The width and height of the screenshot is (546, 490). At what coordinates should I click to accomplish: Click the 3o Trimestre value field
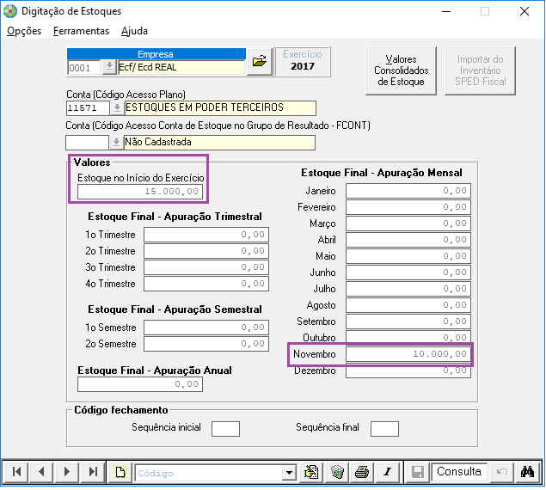206,267
